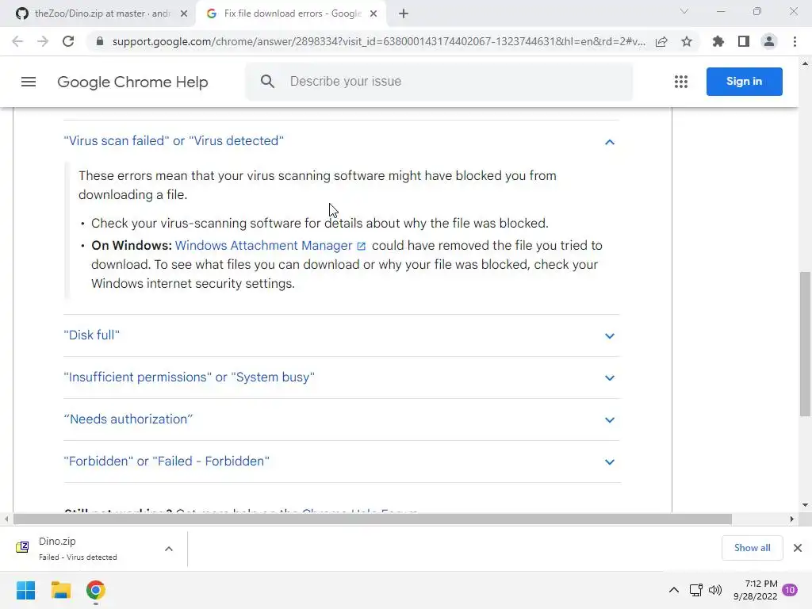Open Windows Attachment Manager link
The height and width of the screenshot is (609, 812).
263,246
